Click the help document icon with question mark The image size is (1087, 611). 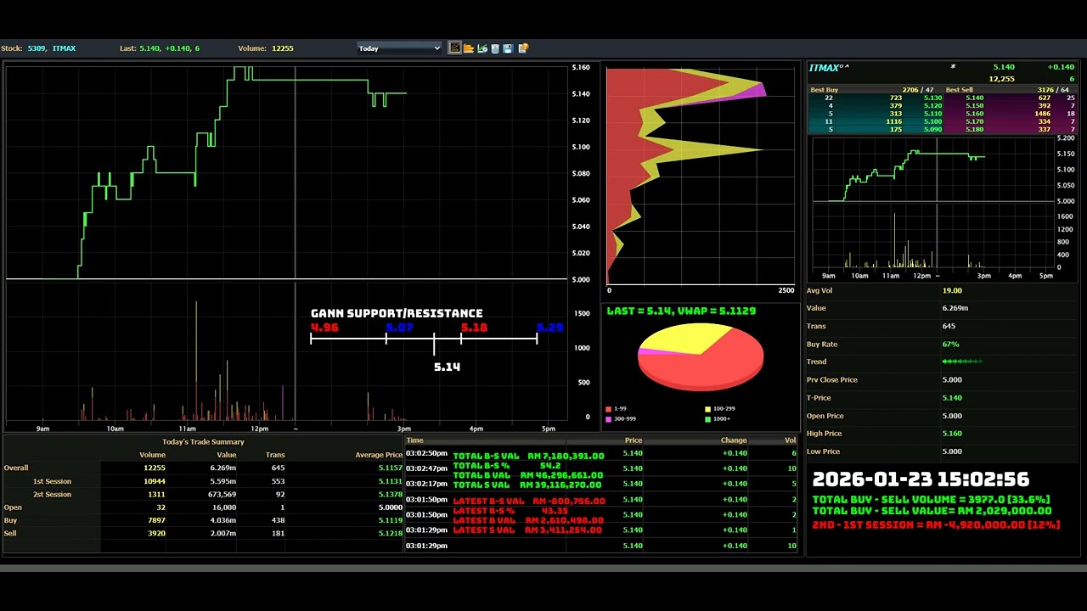[523, 48]
